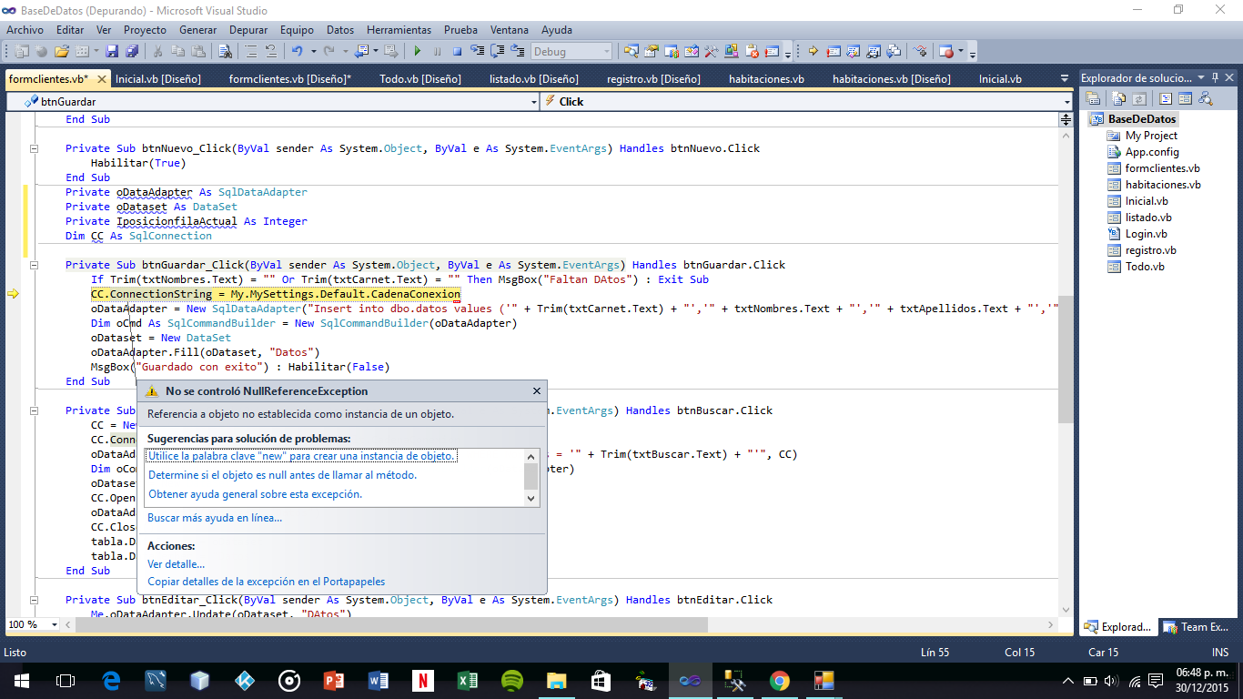This screenshot has width=1243, height=699.
Task: Click Refresh in Solution Explorer toolbar
Action: pos(1139,98)
